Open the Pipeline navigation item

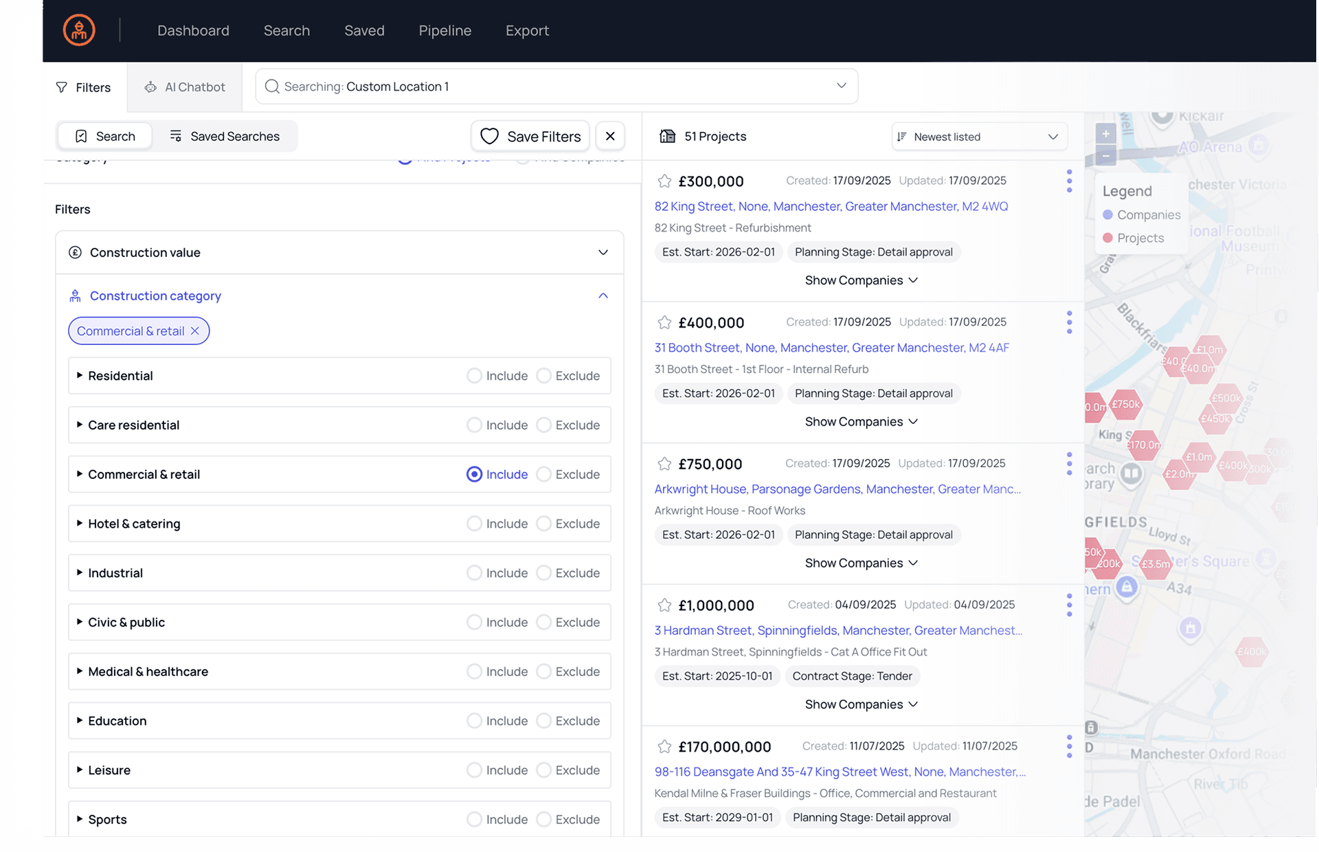[x=444, y=30]
